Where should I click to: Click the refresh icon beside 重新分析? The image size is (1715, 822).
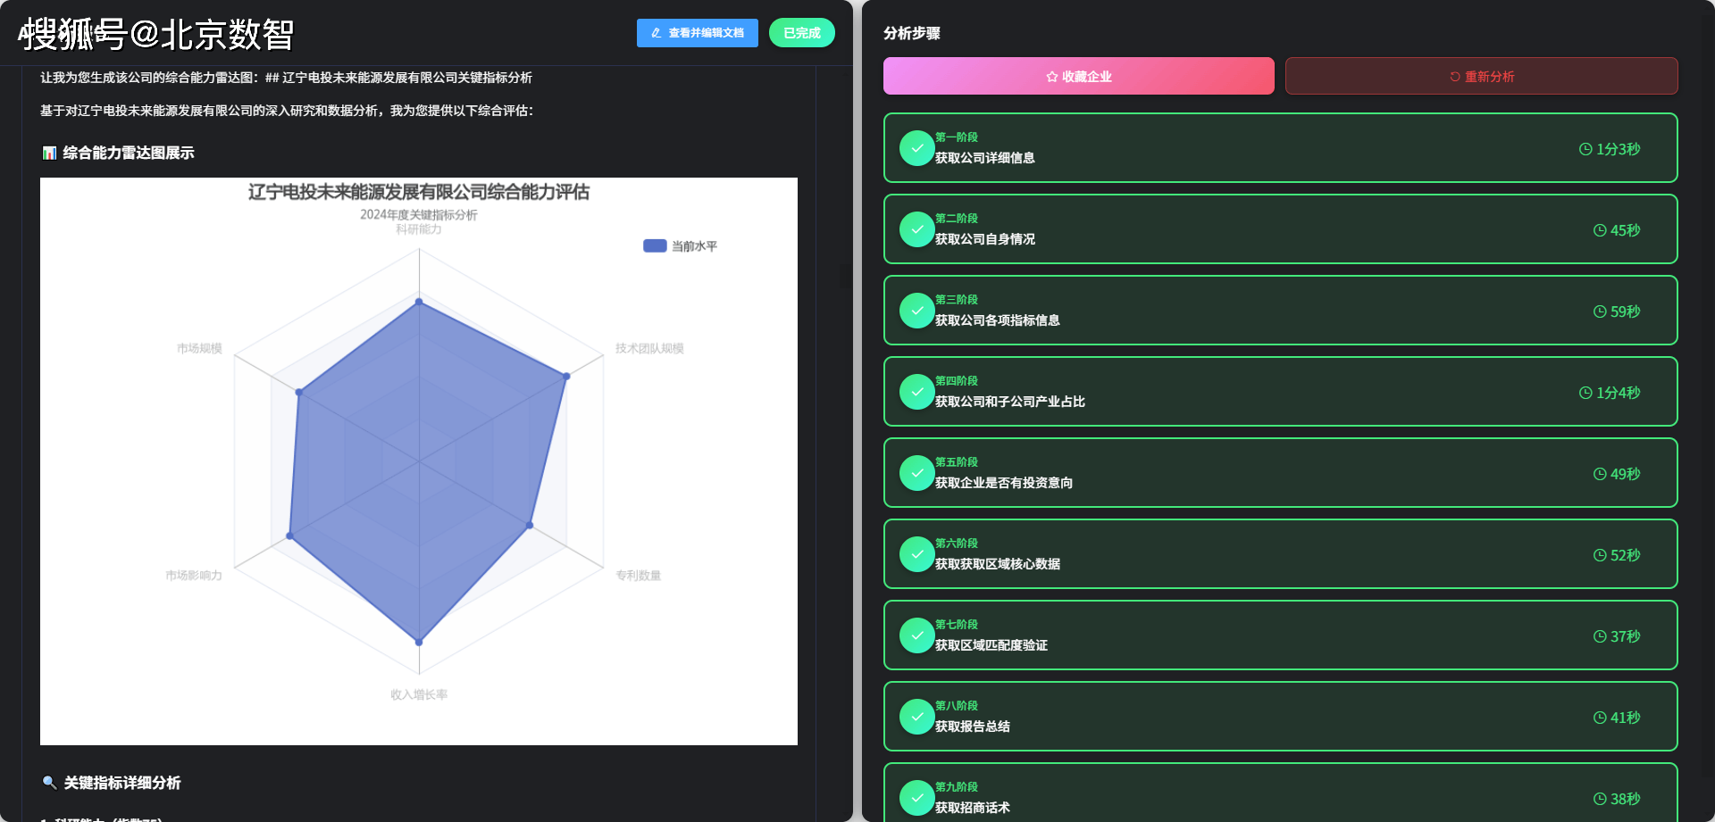(x=1454, y=77)
